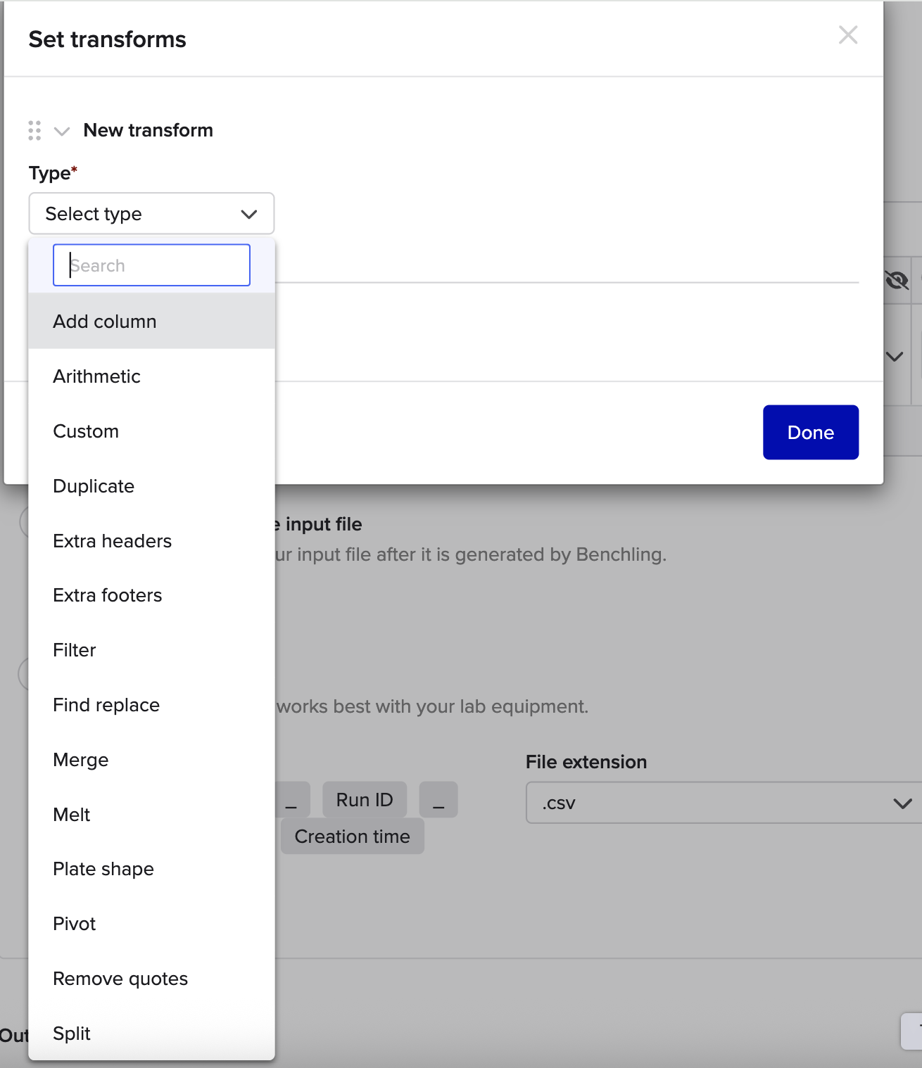The height and width of the screenshot is (1068, 922).
Task: Click the transform type Search field
Action: coord(151,266)
